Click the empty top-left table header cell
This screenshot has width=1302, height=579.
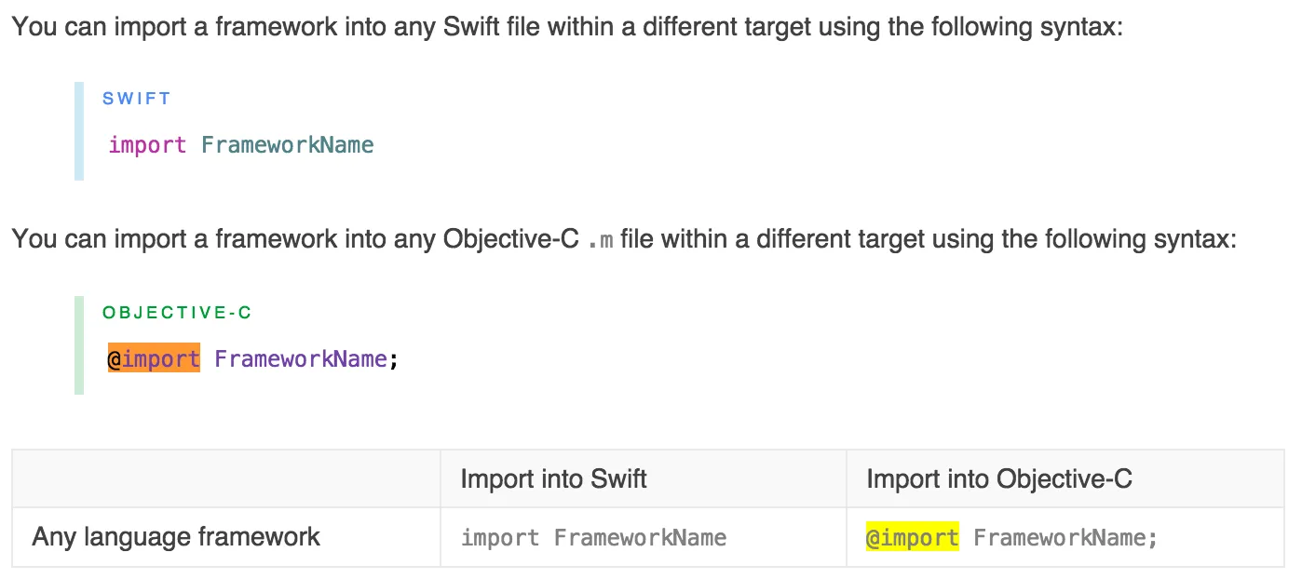(226, 479)
